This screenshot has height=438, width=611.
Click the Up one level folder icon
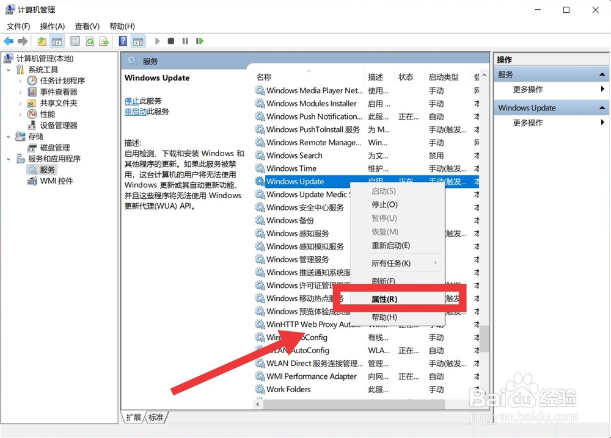point(42,41)
